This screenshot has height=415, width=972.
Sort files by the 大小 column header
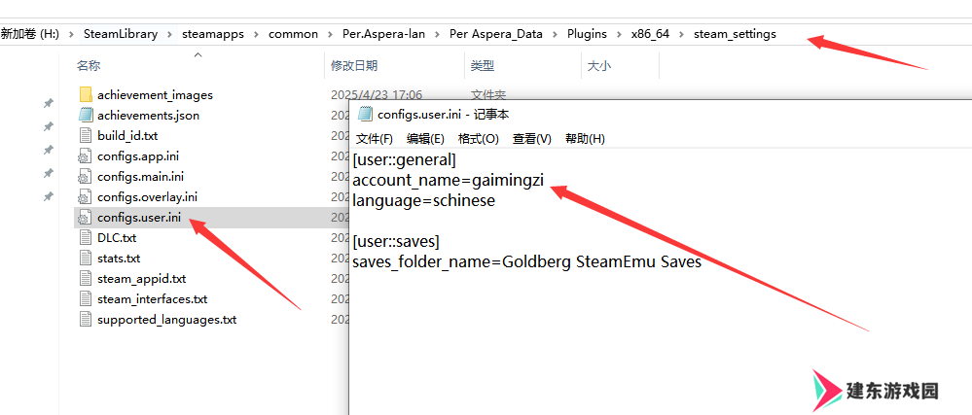pos(598,66)
